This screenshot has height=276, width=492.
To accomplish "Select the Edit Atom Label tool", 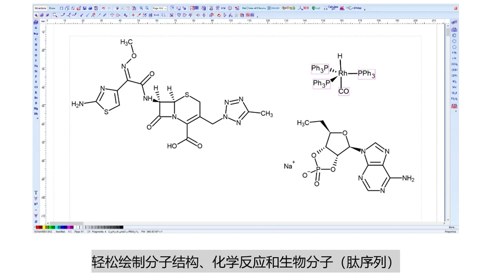I will 126,15.
